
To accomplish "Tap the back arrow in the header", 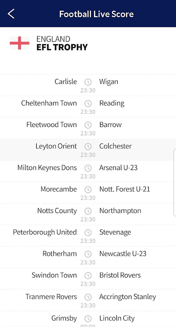I will pyautogui.click(x=11, y=14).
